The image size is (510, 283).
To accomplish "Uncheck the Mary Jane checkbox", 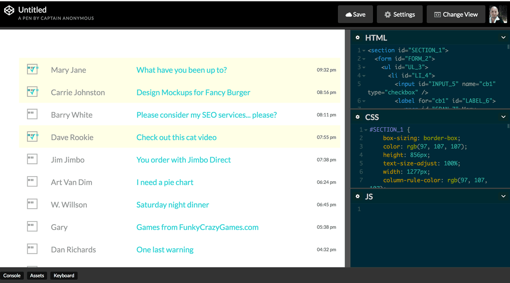I will point(32,70).
